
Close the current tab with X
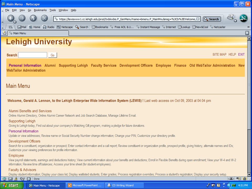point(247,33)
